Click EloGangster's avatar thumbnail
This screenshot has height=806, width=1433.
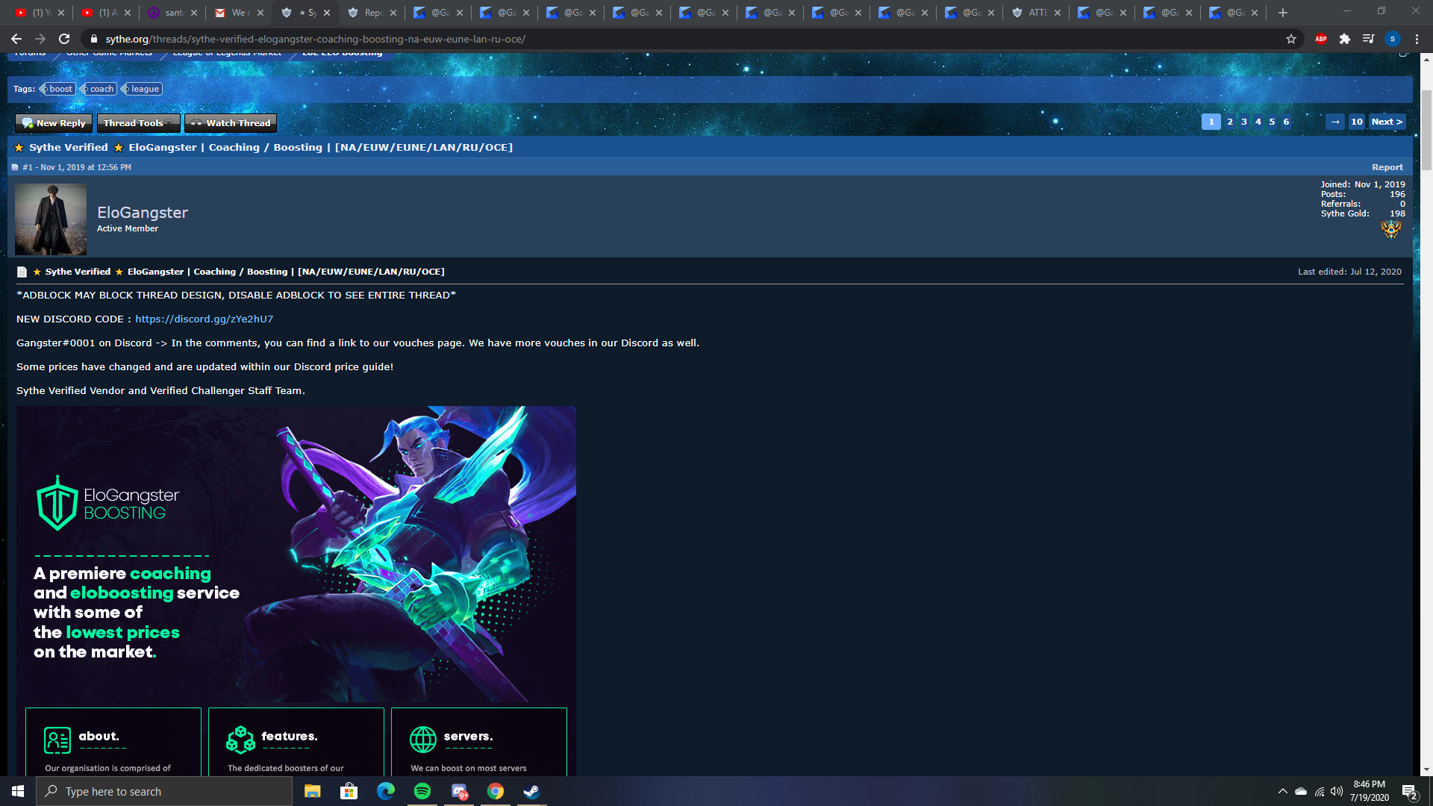coord(51,219)
